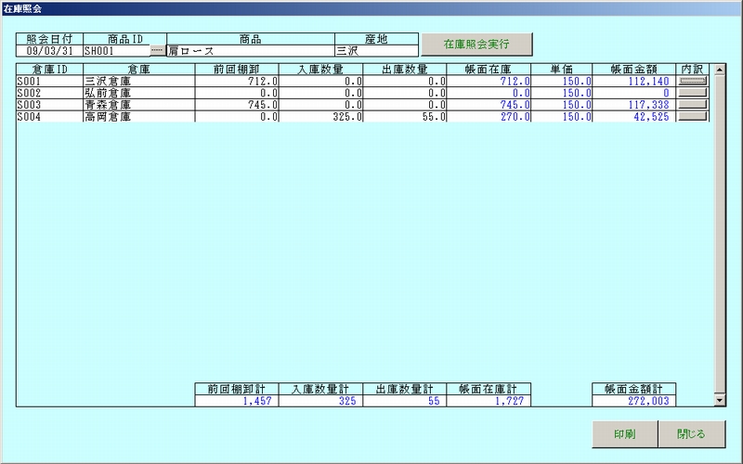
Task: Close the form with 閉じる button
Action: [x=691, y=433]
